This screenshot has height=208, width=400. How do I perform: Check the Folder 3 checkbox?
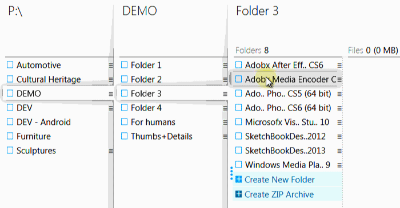point(124,93)
